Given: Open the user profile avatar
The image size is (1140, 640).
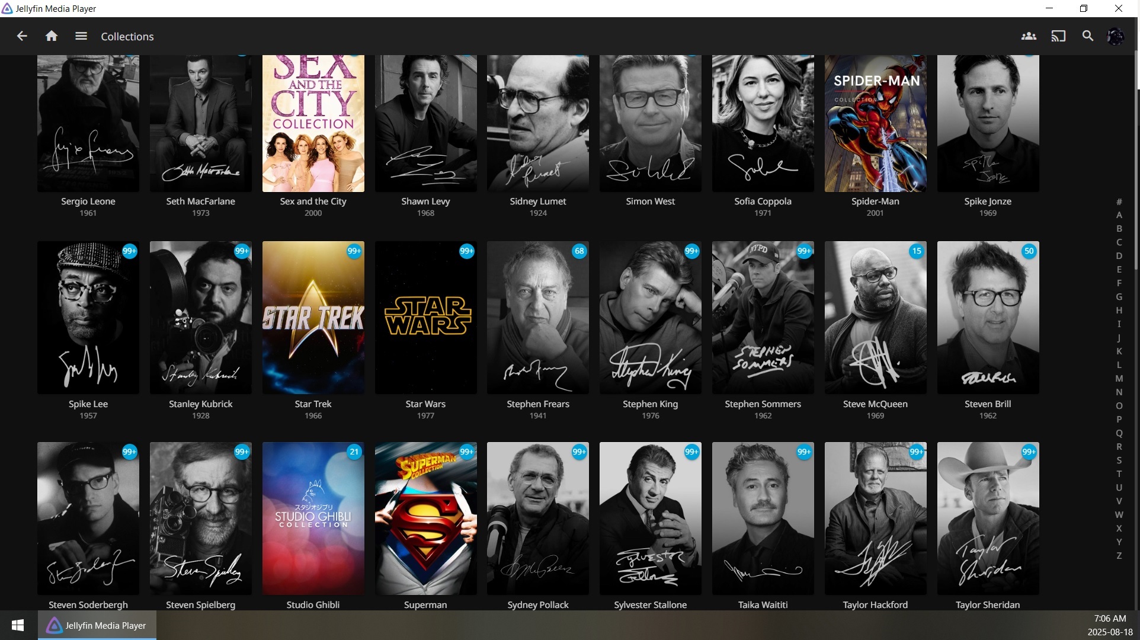Looking at the screenshot, I should [1116, 36].
